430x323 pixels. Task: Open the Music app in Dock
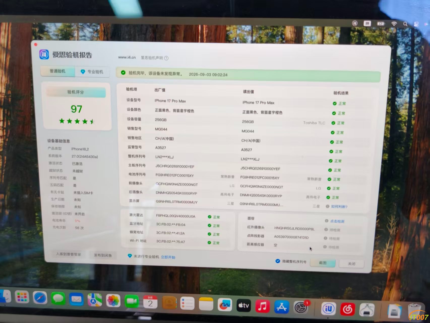[x=262, y=306]
